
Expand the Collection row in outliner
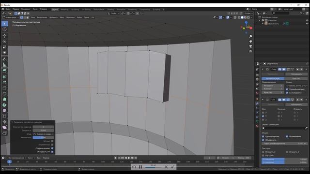(x=260, y=20)
